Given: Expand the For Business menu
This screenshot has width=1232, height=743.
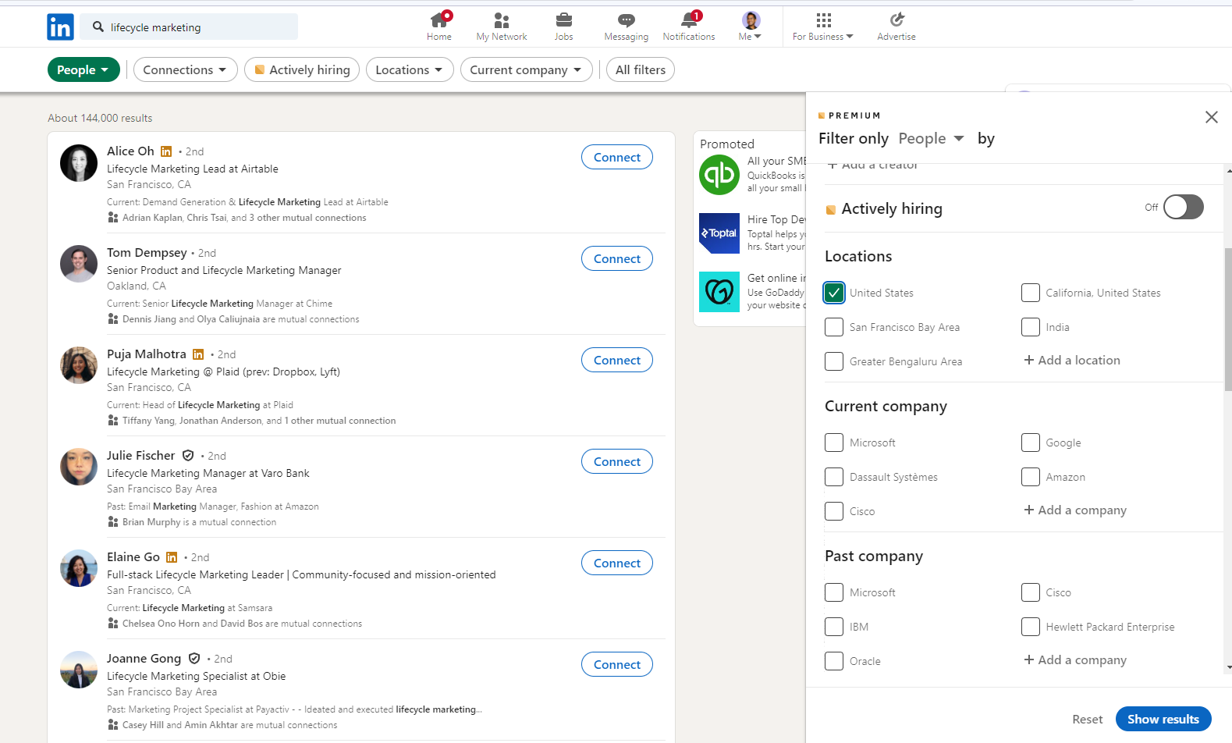Looking at the screenshot, I should tap(823, 27).
